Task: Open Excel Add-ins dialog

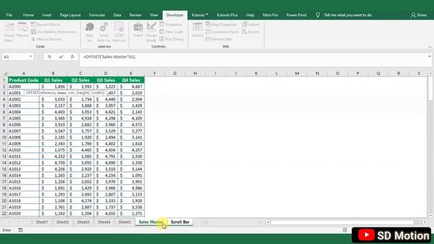Action: [x=104, y=33]
